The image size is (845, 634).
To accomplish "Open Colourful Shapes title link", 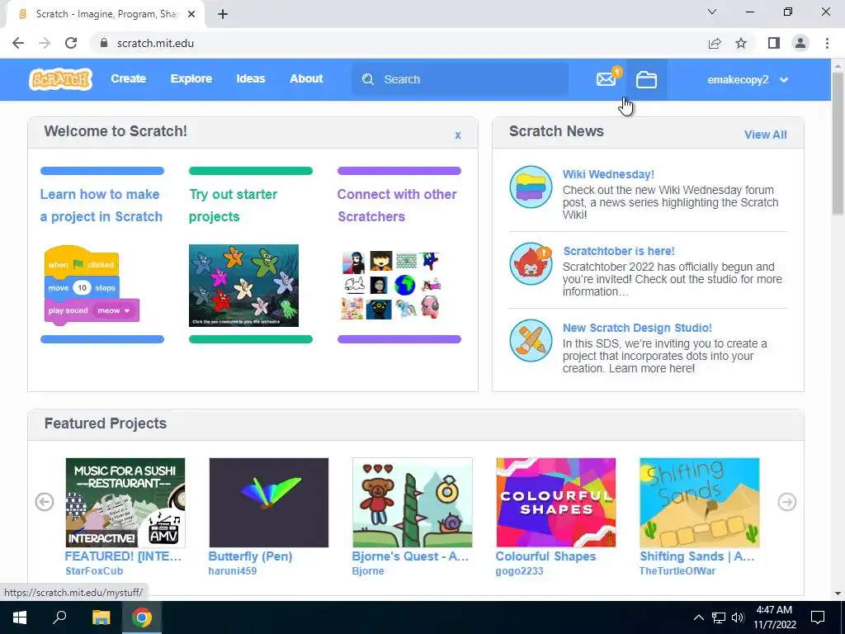I will click(545, 556).
